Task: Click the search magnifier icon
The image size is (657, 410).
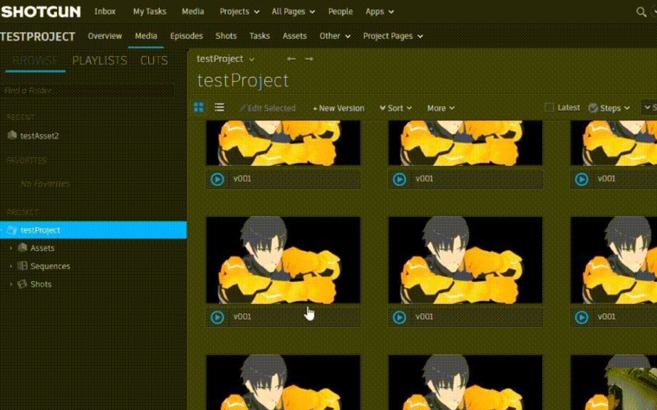Action: (x=641, y=12)
